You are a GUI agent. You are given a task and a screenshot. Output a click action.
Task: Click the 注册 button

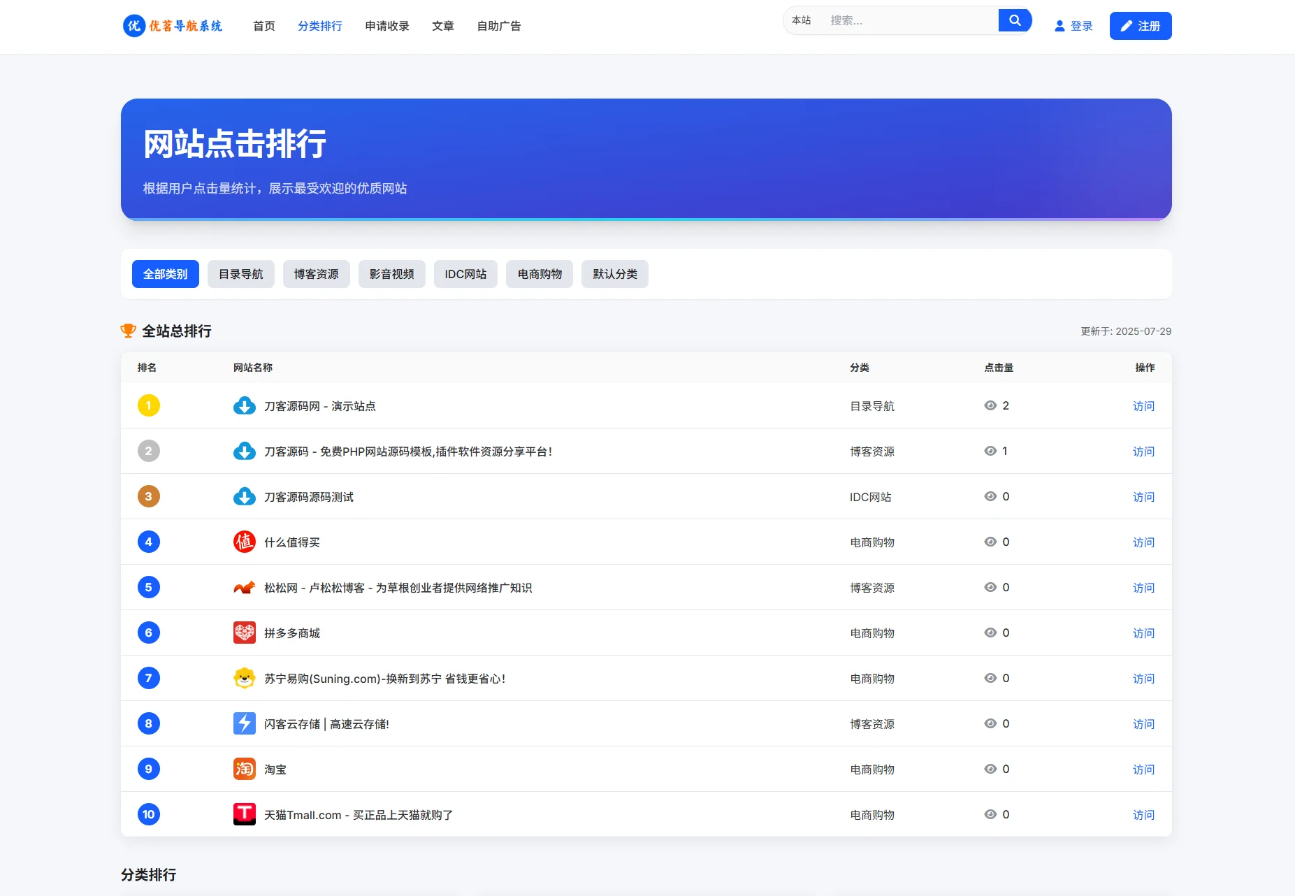[1141, 25]
